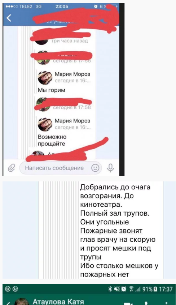Open Мария Мороз avatar above Мы горим
This screenshot has height=305, width=176.
point(45,78)
